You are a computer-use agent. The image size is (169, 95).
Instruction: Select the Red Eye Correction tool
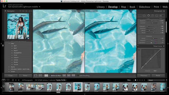click(148, 16)
